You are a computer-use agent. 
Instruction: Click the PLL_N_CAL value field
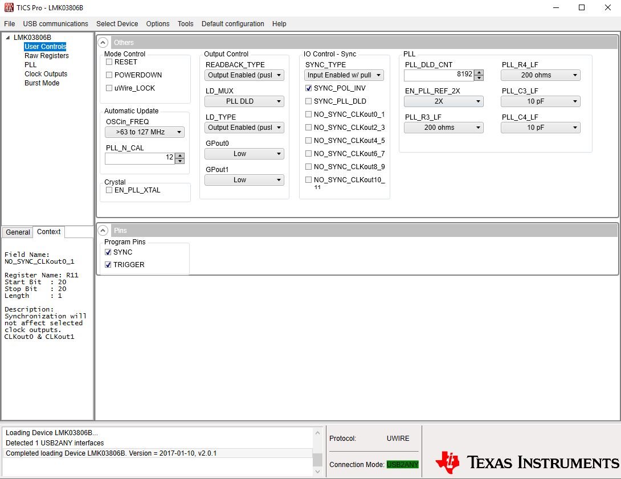pyautogui.click(x=140, y=158)
